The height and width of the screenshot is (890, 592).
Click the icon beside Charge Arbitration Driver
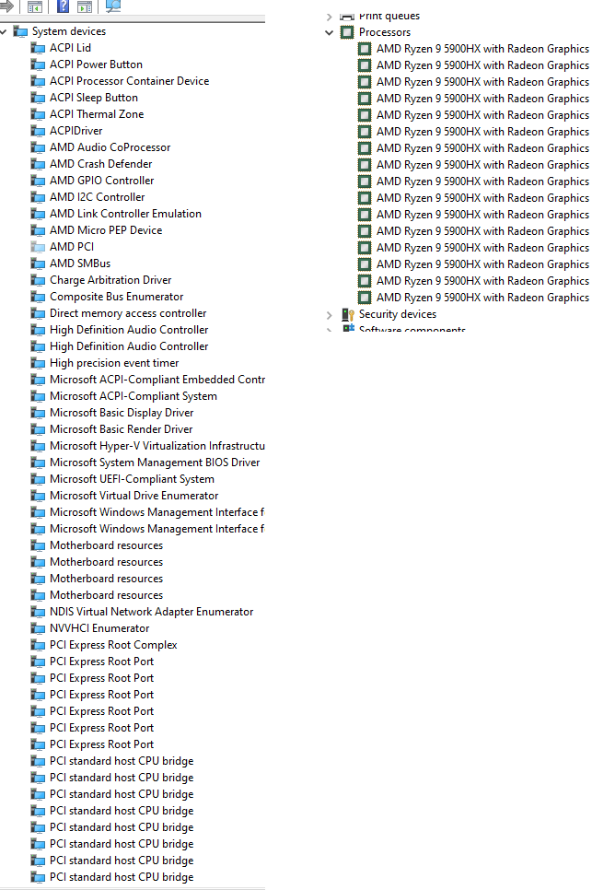[38, 280]
